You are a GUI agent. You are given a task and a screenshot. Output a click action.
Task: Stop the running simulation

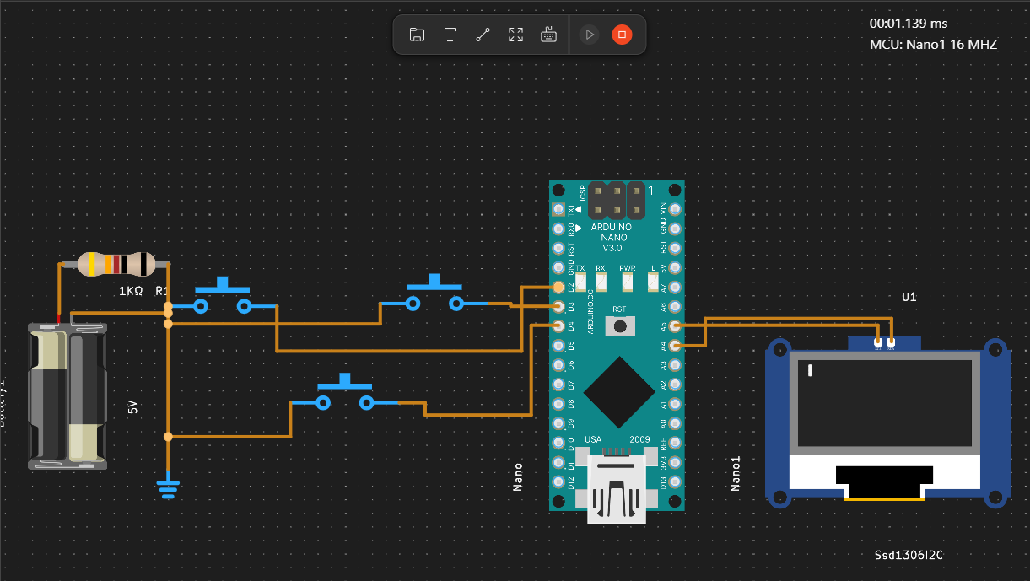[x=622, y=35]
